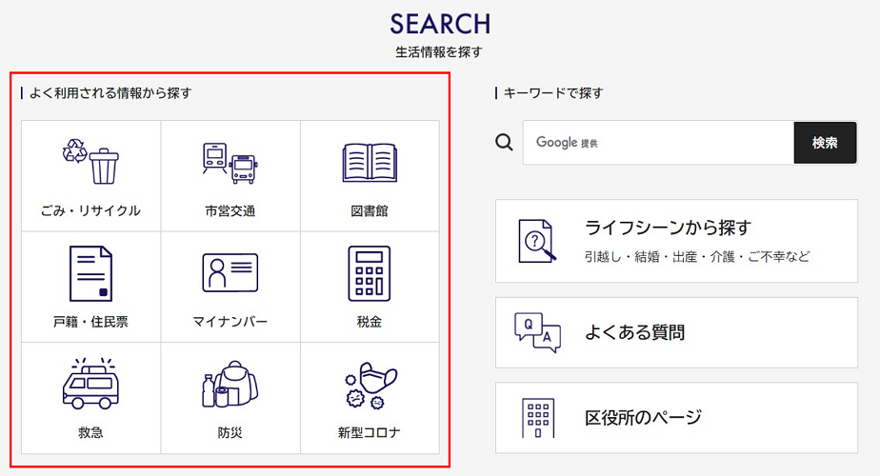Open the ライフシーンから探す link
This screenshot has width=880, height=476.
(x=668, y=228)
